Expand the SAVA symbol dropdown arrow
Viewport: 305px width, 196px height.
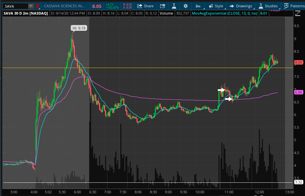click(x=31, y=6)
